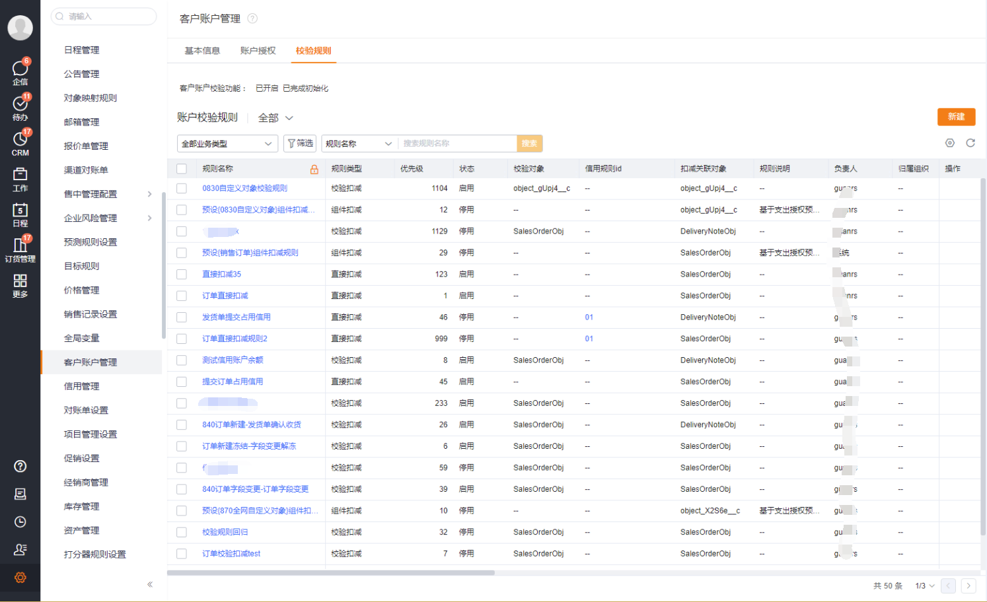This screenshot has width=987, height=602.
Task: Tick the select-all checkbox in table header
Action: tap(182, 169)
